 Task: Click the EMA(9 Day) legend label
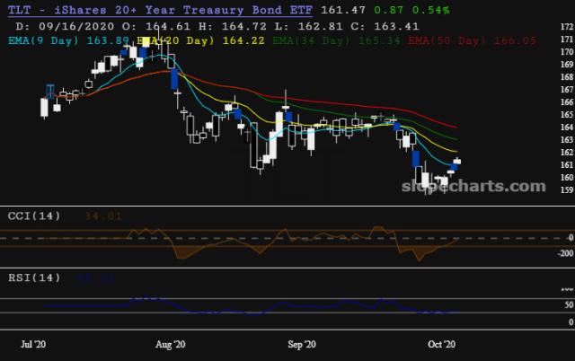(x=40, y=40)
